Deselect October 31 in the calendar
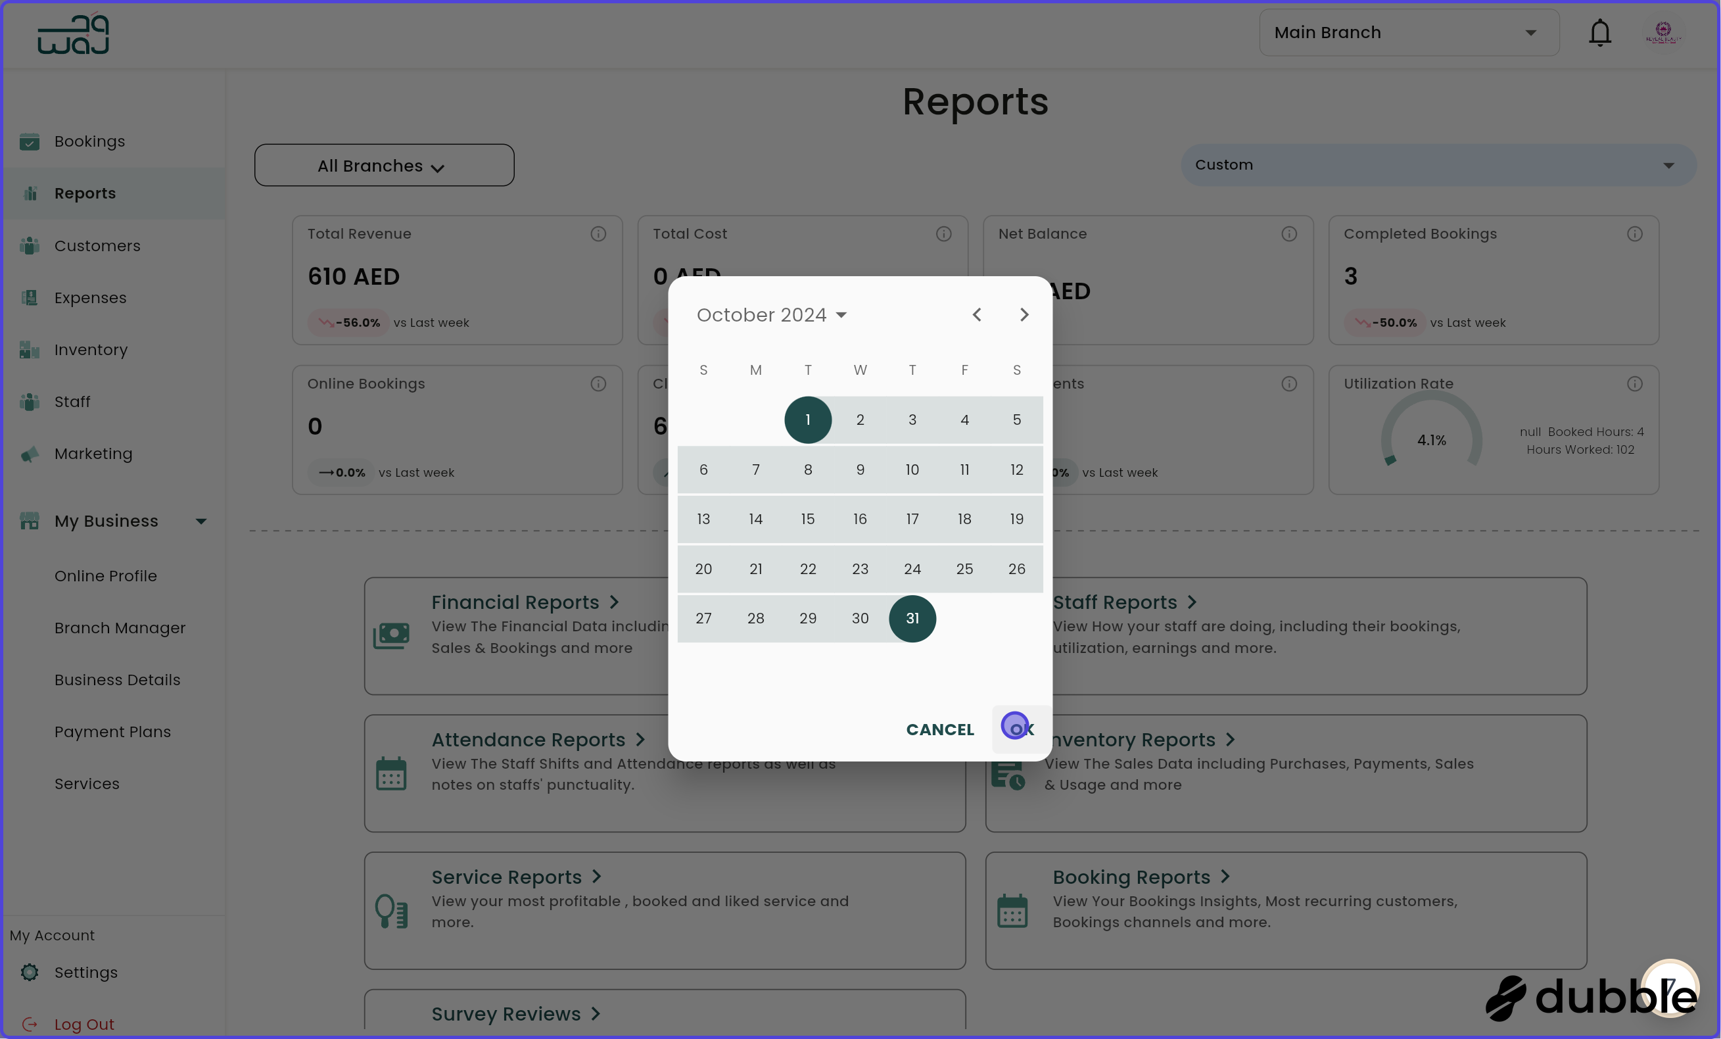This screenshot has width=1721, height=1039. 912,618
